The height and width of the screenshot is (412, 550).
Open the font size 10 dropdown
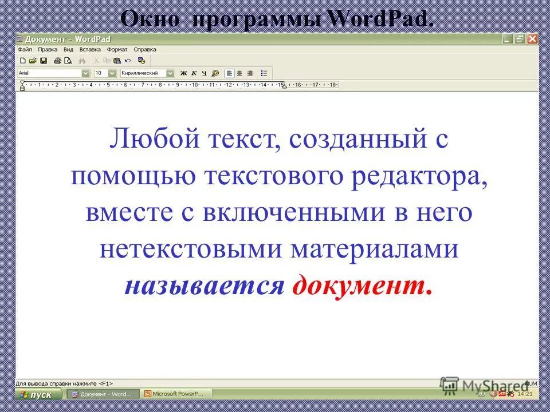(x=112, y=73)
